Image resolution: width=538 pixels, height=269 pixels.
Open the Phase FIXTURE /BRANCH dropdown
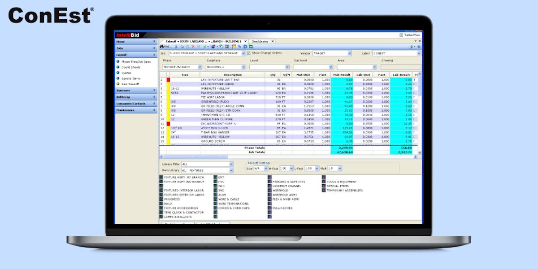click(200, 67)
